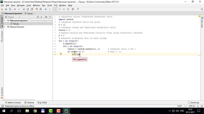Toggle the Favorites side tool window tab
The height and width of the screenshot is (114, 204).
tap(2, 93)
